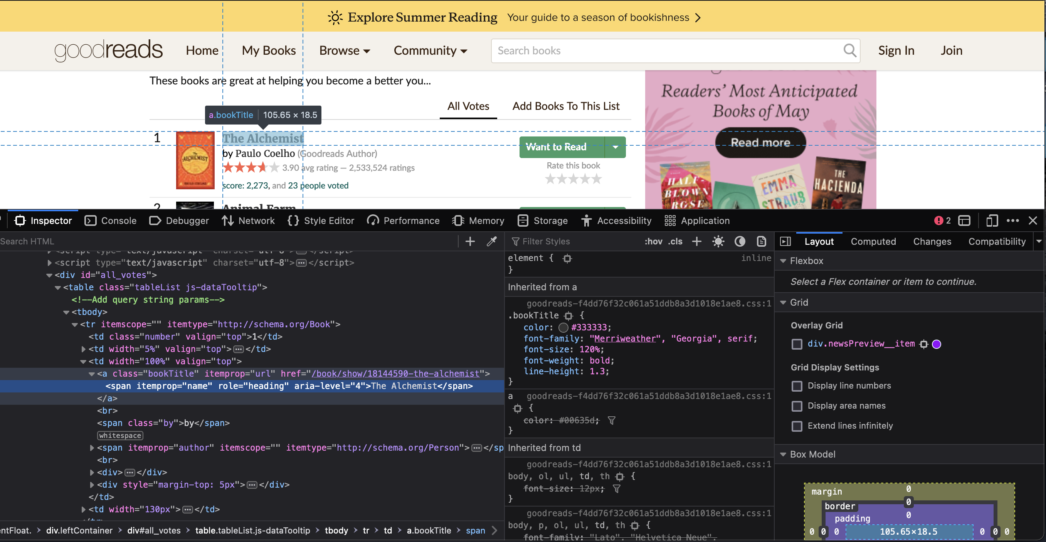The width and height of the screenshot is (1046, 542).
Task: Collapse the div id all_votes node
Action: (x=49, y=275)
